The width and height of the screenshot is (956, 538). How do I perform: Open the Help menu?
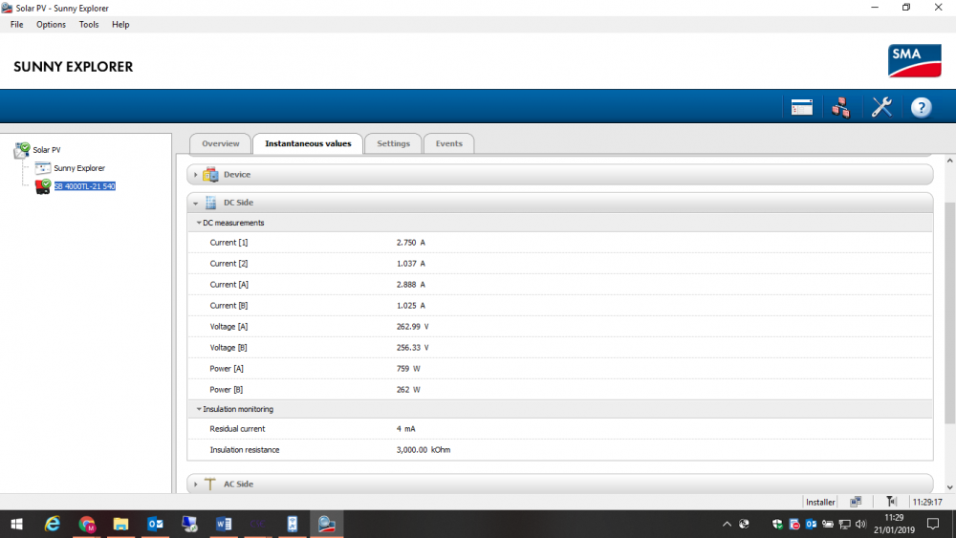point(120,25)
